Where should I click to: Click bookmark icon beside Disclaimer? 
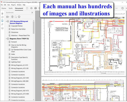pos(10,32)
